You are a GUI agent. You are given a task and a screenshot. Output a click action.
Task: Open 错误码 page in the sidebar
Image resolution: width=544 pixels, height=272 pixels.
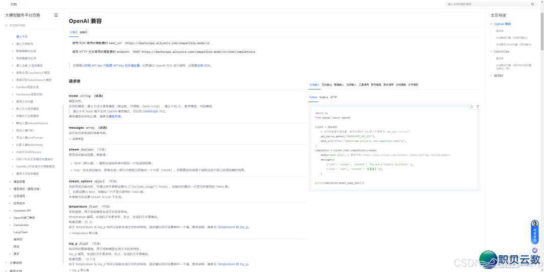point(17,239)
